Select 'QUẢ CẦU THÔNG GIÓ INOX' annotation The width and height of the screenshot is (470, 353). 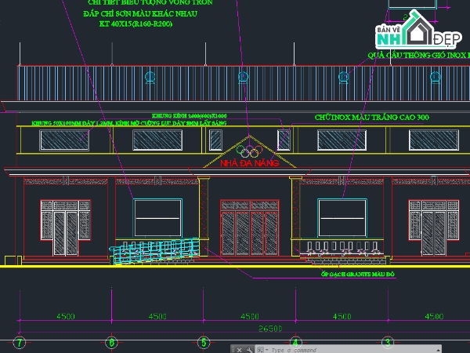(x=419, y=55)
